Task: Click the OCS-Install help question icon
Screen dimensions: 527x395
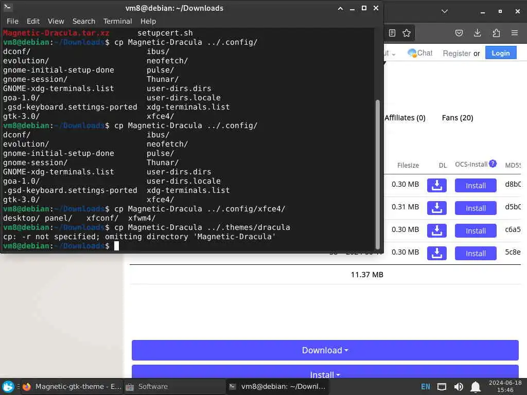Action: pos(493,164)
